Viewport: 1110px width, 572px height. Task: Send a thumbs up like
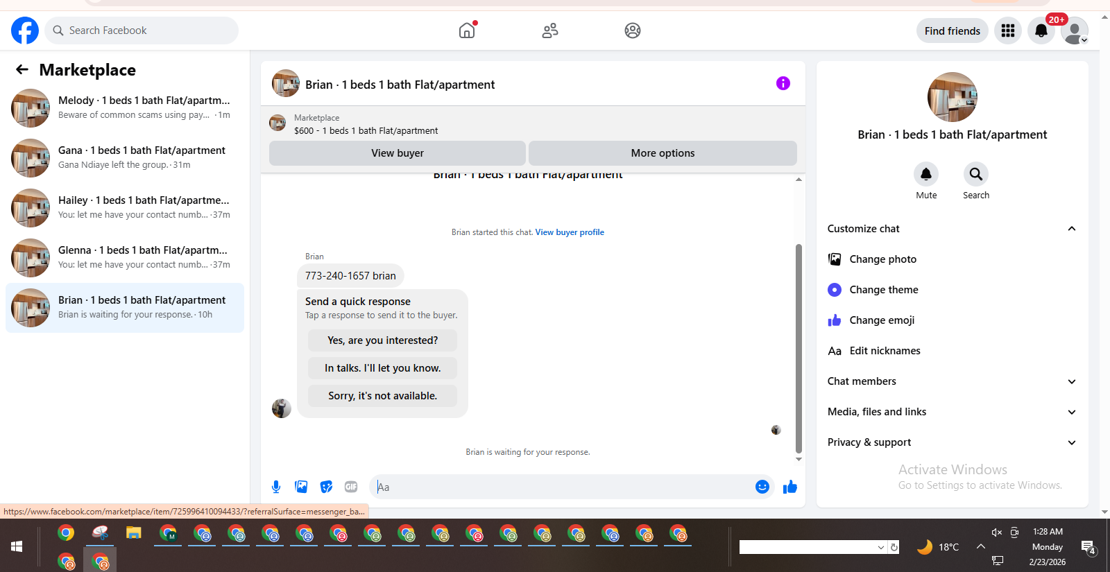pos(790,487)
